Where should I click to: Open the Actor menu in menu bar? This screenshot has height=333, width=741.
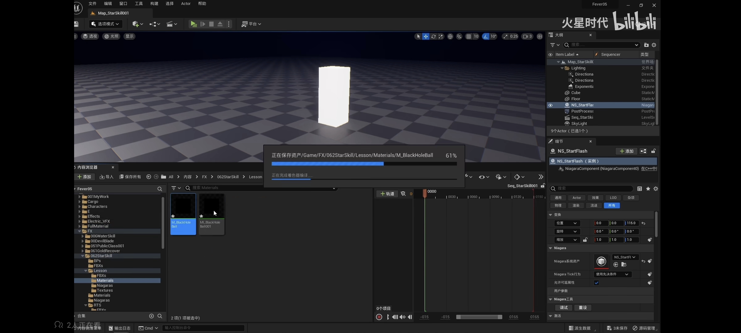click(186, 4)
